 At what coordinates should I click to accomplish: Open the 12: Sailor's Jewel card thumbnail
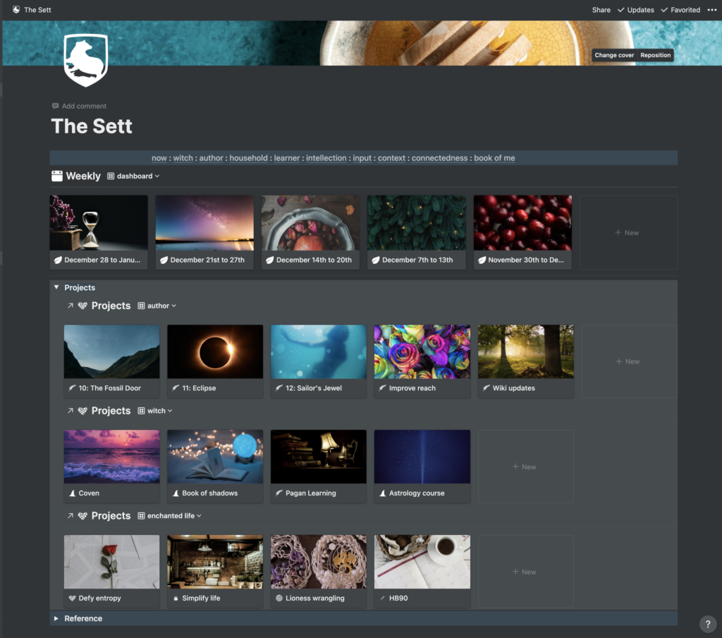coord(319,351)
